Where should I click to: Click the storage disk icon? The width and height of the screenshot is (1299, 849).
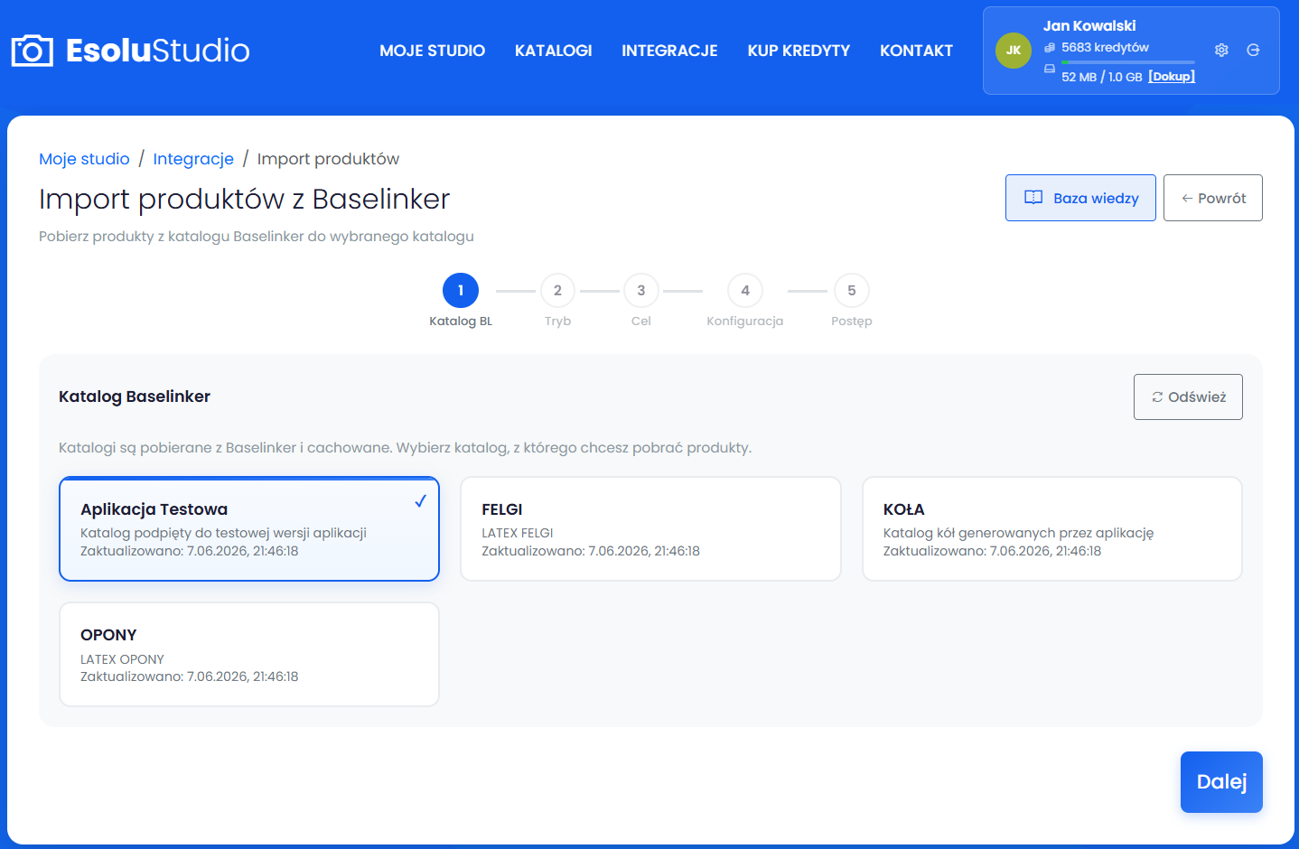[1050, 69]
